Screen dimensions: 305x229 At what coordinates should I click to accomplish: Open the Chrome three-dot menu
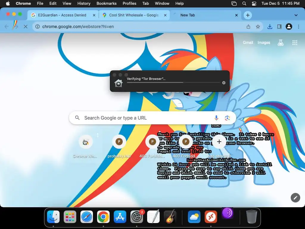[x=298, y=27]
